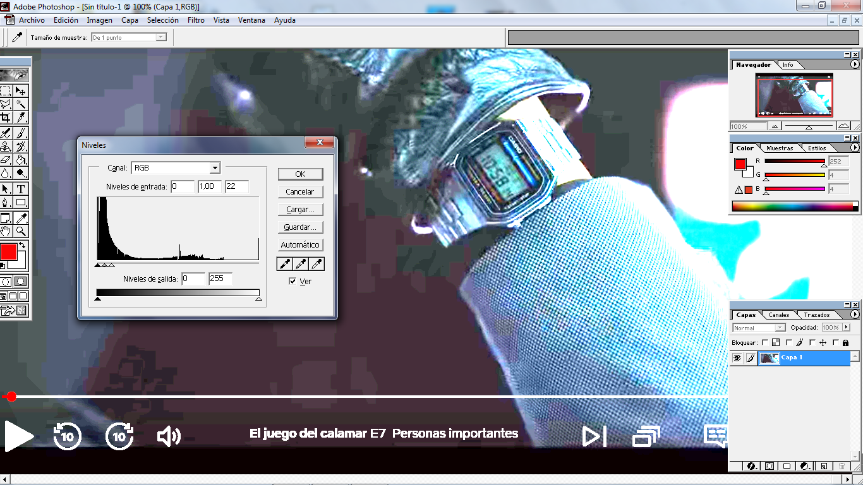Viewport: 863px width, 485px height.
Task: Click the trash icon in Capas panel
Action: click(x=842, y=466)
